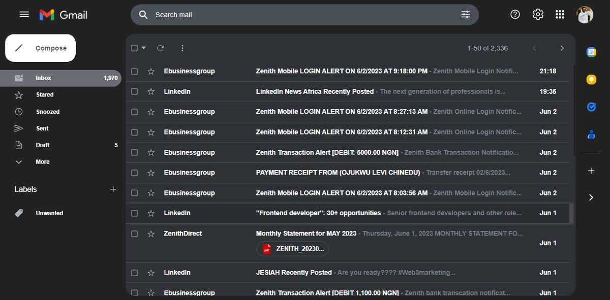Star the DEBIT 5000.00 NGN email
Image resolution: width=610 pixels, height=300 pixels.
click(x=151, y=153)
